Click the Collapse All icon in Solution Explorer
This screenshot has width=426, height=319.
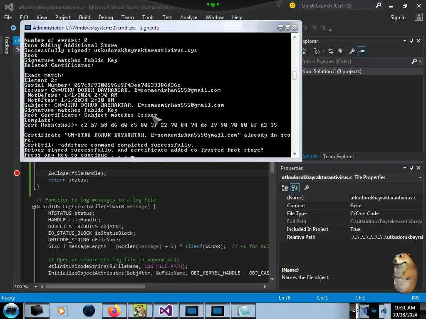pos(340,51)
